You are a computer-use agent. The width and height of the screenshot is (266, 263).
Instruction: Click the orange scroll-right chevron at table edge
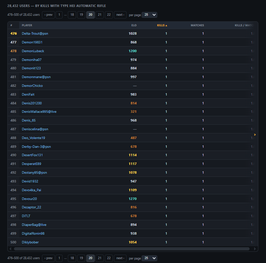[x=255, y=134]
